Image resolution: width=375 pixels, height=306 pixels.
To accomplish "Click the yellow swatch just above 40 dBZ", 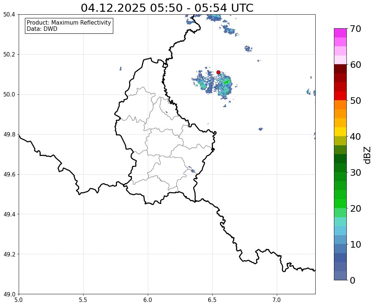I will coord(340,132).
